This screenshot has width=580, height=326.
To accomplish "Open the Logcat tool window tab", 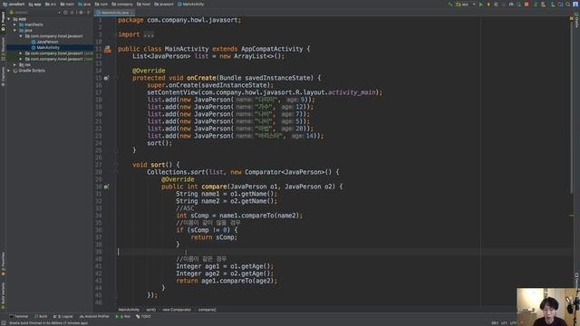I will click(63, 317).
